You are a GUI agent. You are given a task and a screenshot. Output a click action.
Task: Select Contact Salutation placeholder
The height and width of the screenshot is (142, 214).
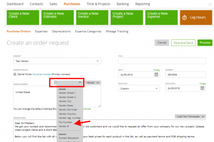tap(68, 138)
